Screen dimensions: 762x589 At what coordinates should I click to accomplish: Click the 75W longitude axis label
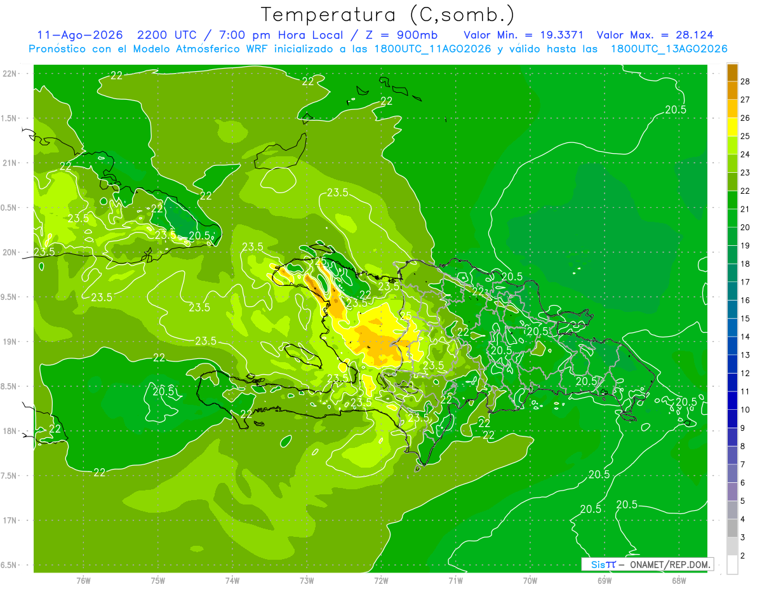[158, 580]
